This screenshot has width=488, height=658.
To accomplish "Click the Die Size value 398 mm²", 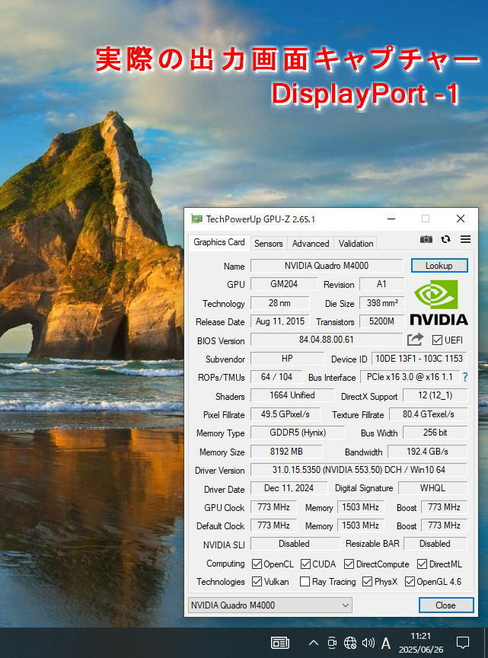I will [x=382, y=303].
